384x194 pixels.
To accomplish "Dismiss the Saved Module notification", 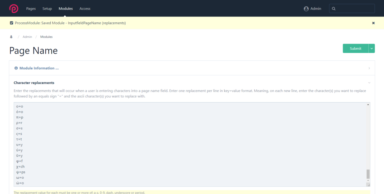I will (373, 23).
